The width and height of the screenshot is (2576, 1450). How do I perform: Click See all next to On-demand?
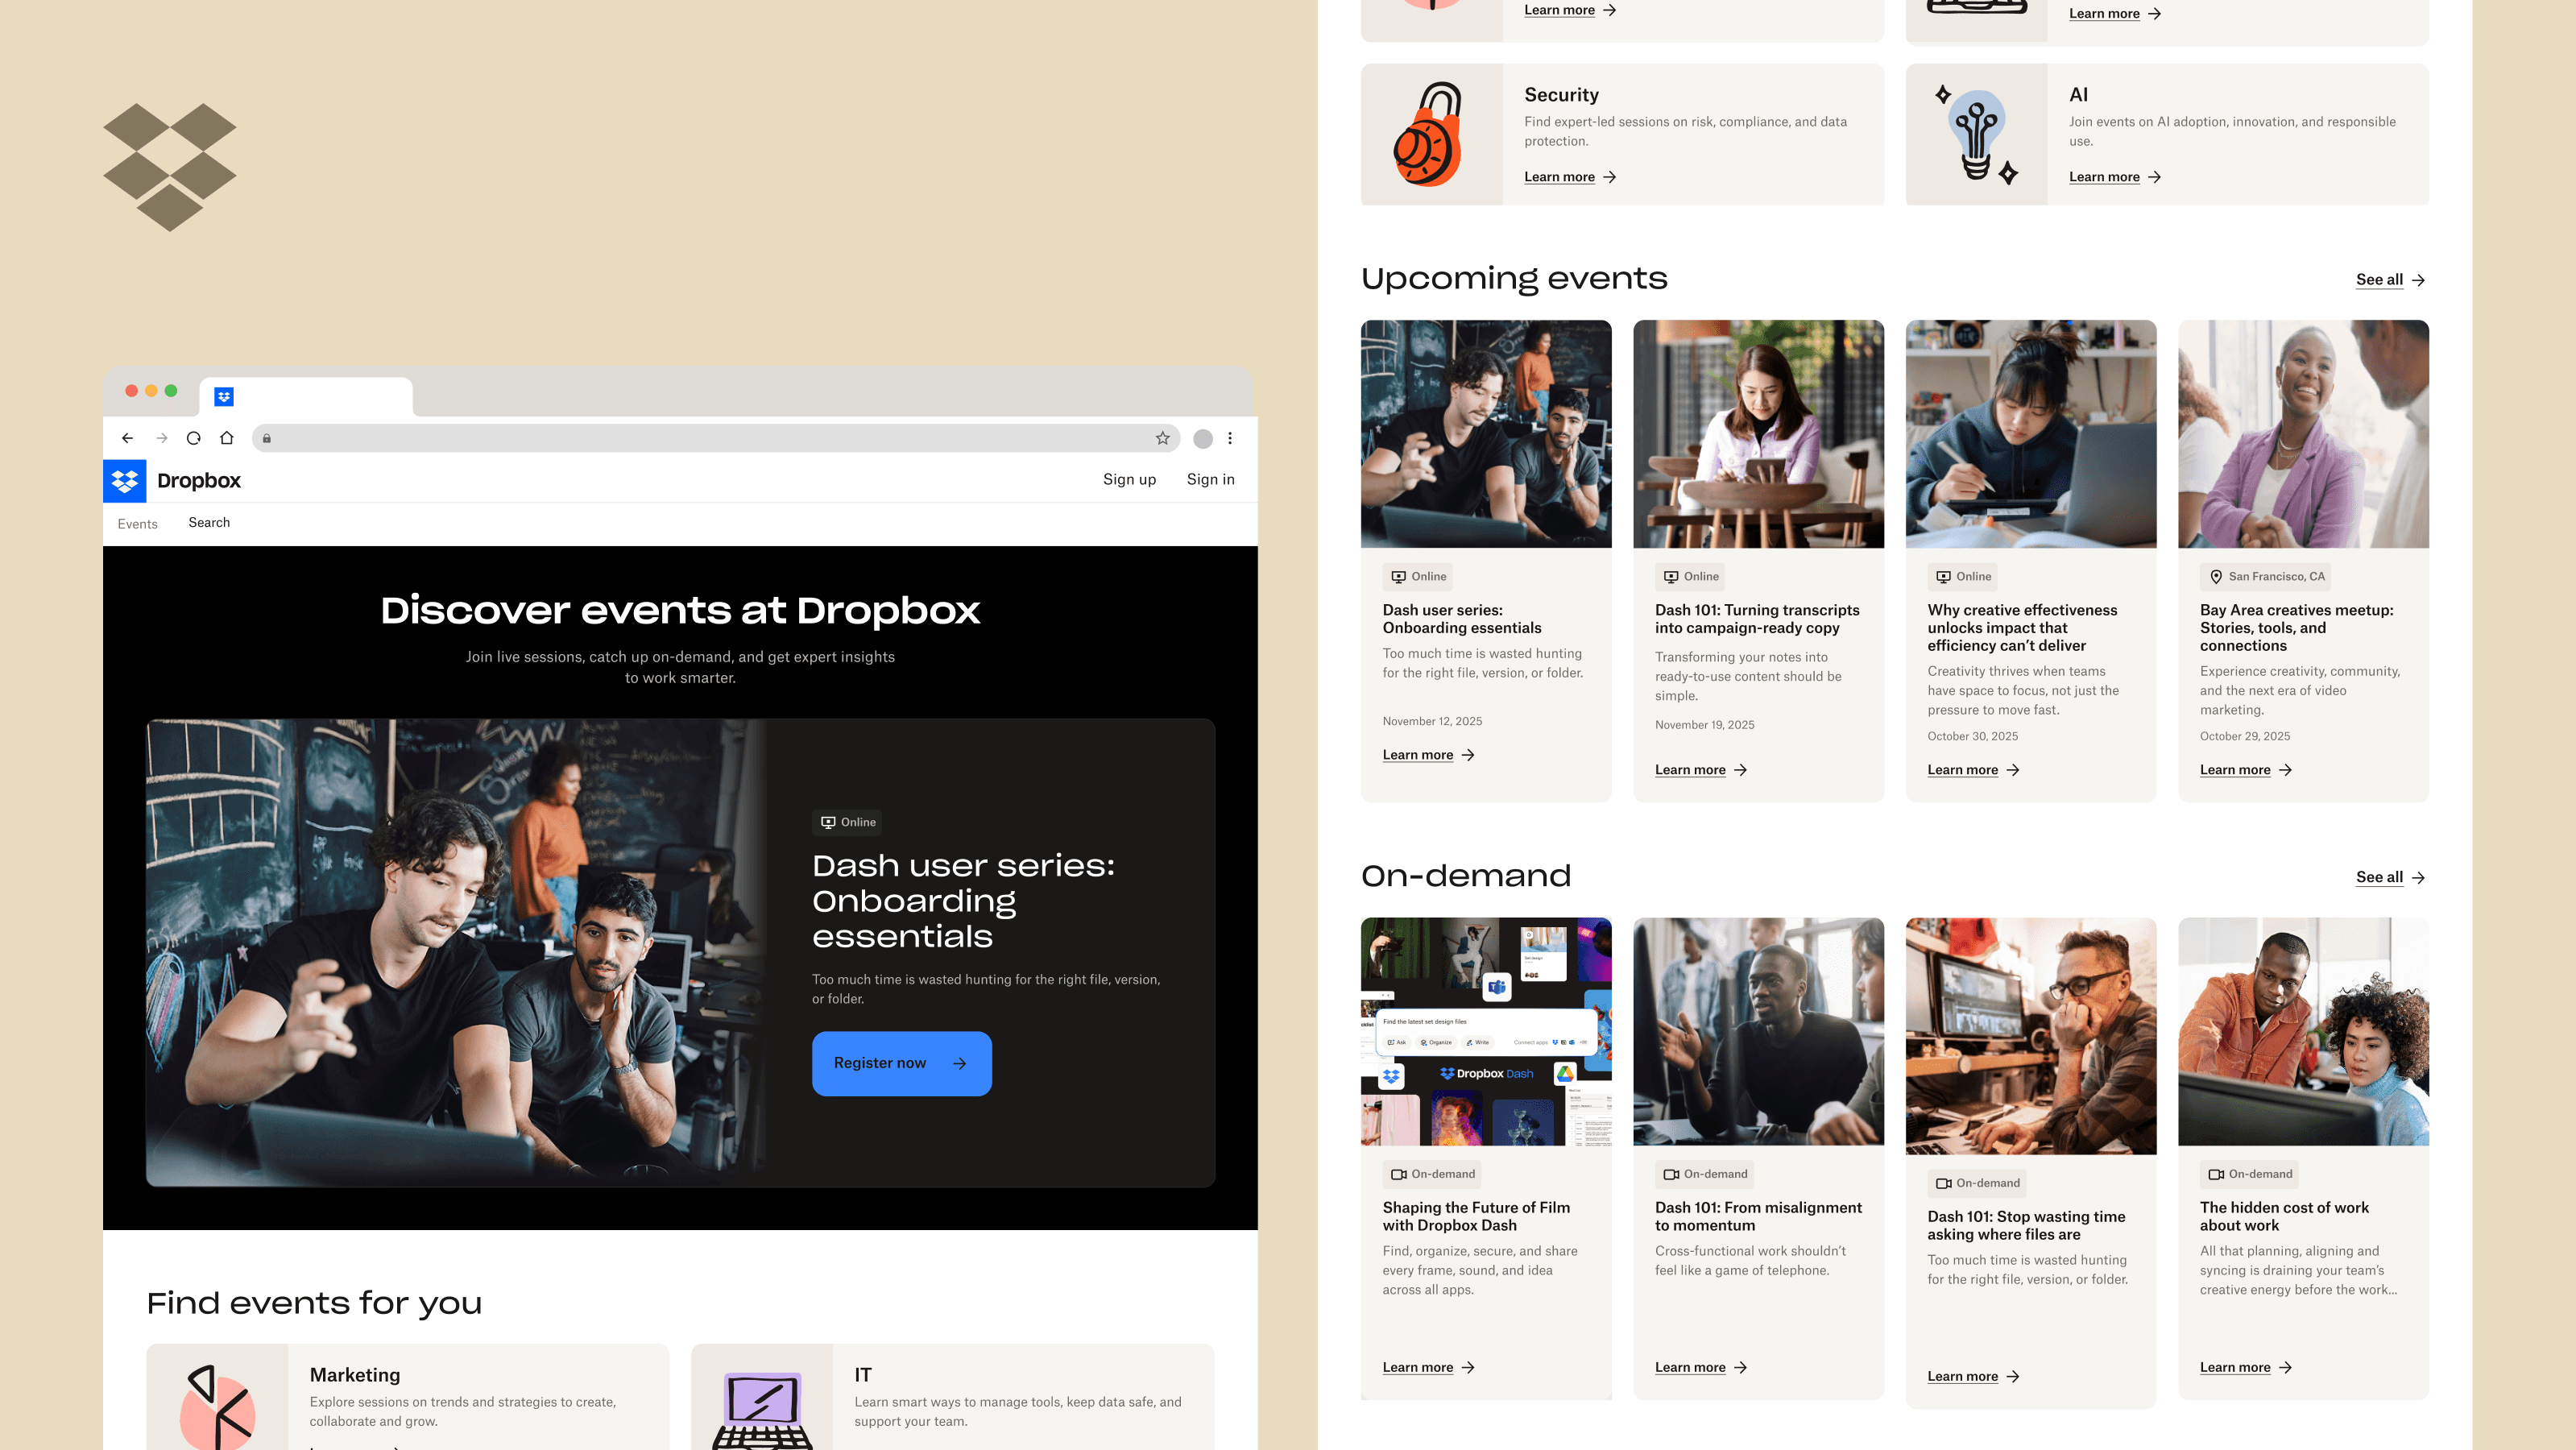[2389, 878]
